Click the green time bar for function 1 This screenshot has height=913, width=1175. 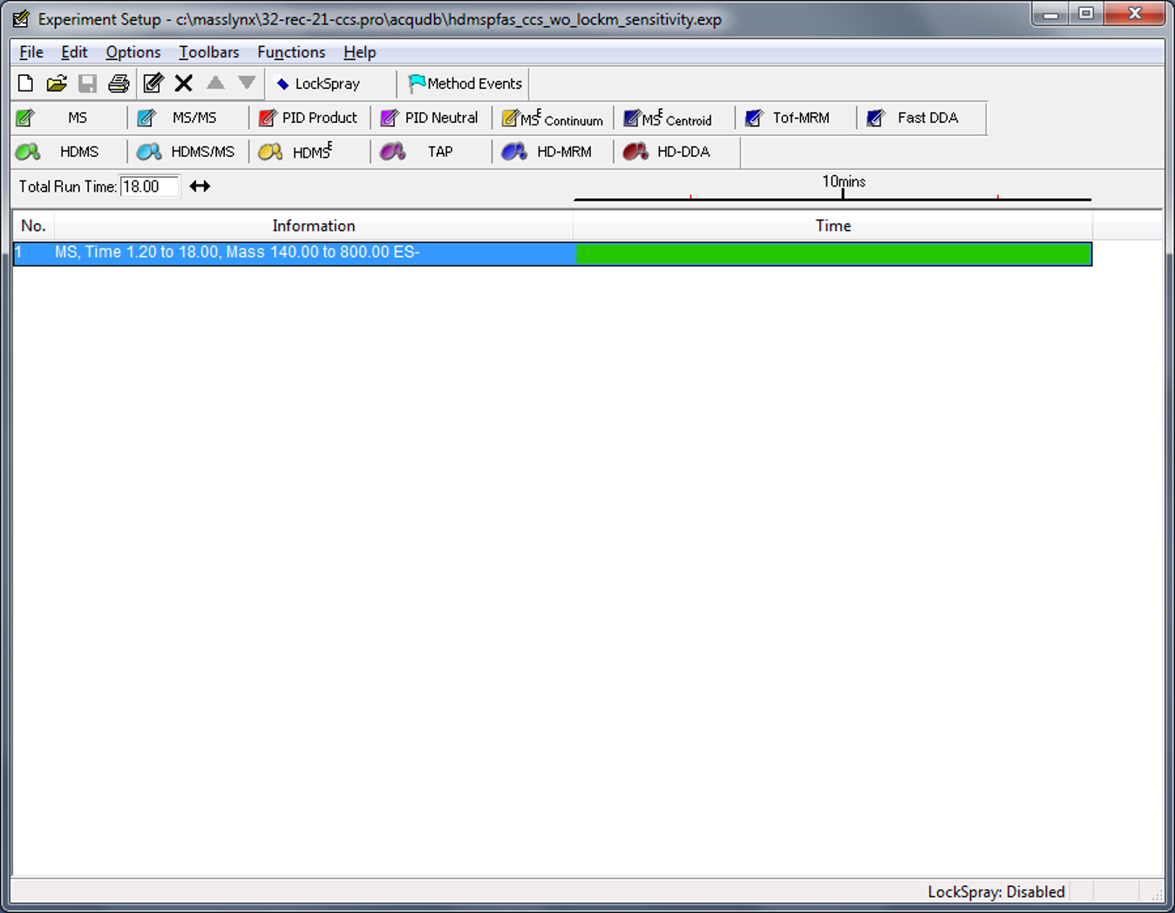833,254
